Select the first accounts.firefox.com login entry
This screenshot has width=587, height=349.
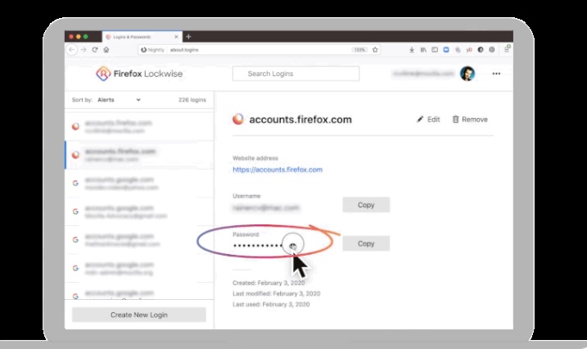139,126
